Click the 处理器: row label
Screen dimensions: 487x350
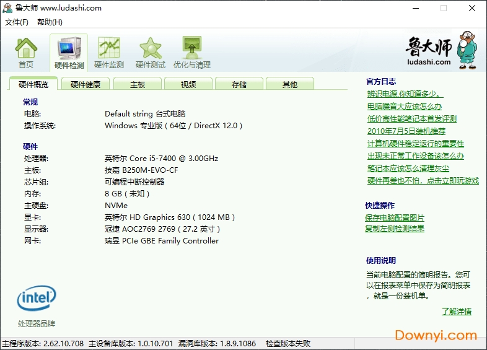pos(36,159)
